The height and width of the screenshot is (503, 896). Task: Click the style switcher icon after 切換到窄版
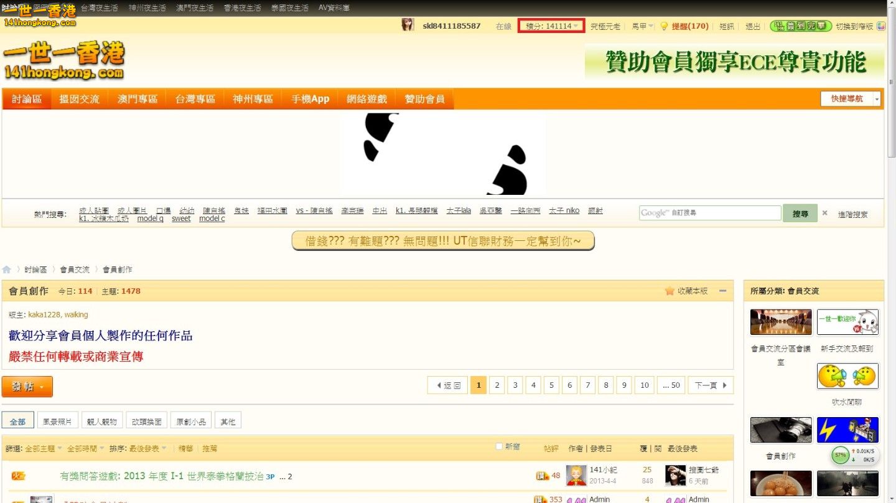pyautogui.click(x=881, y=26)
